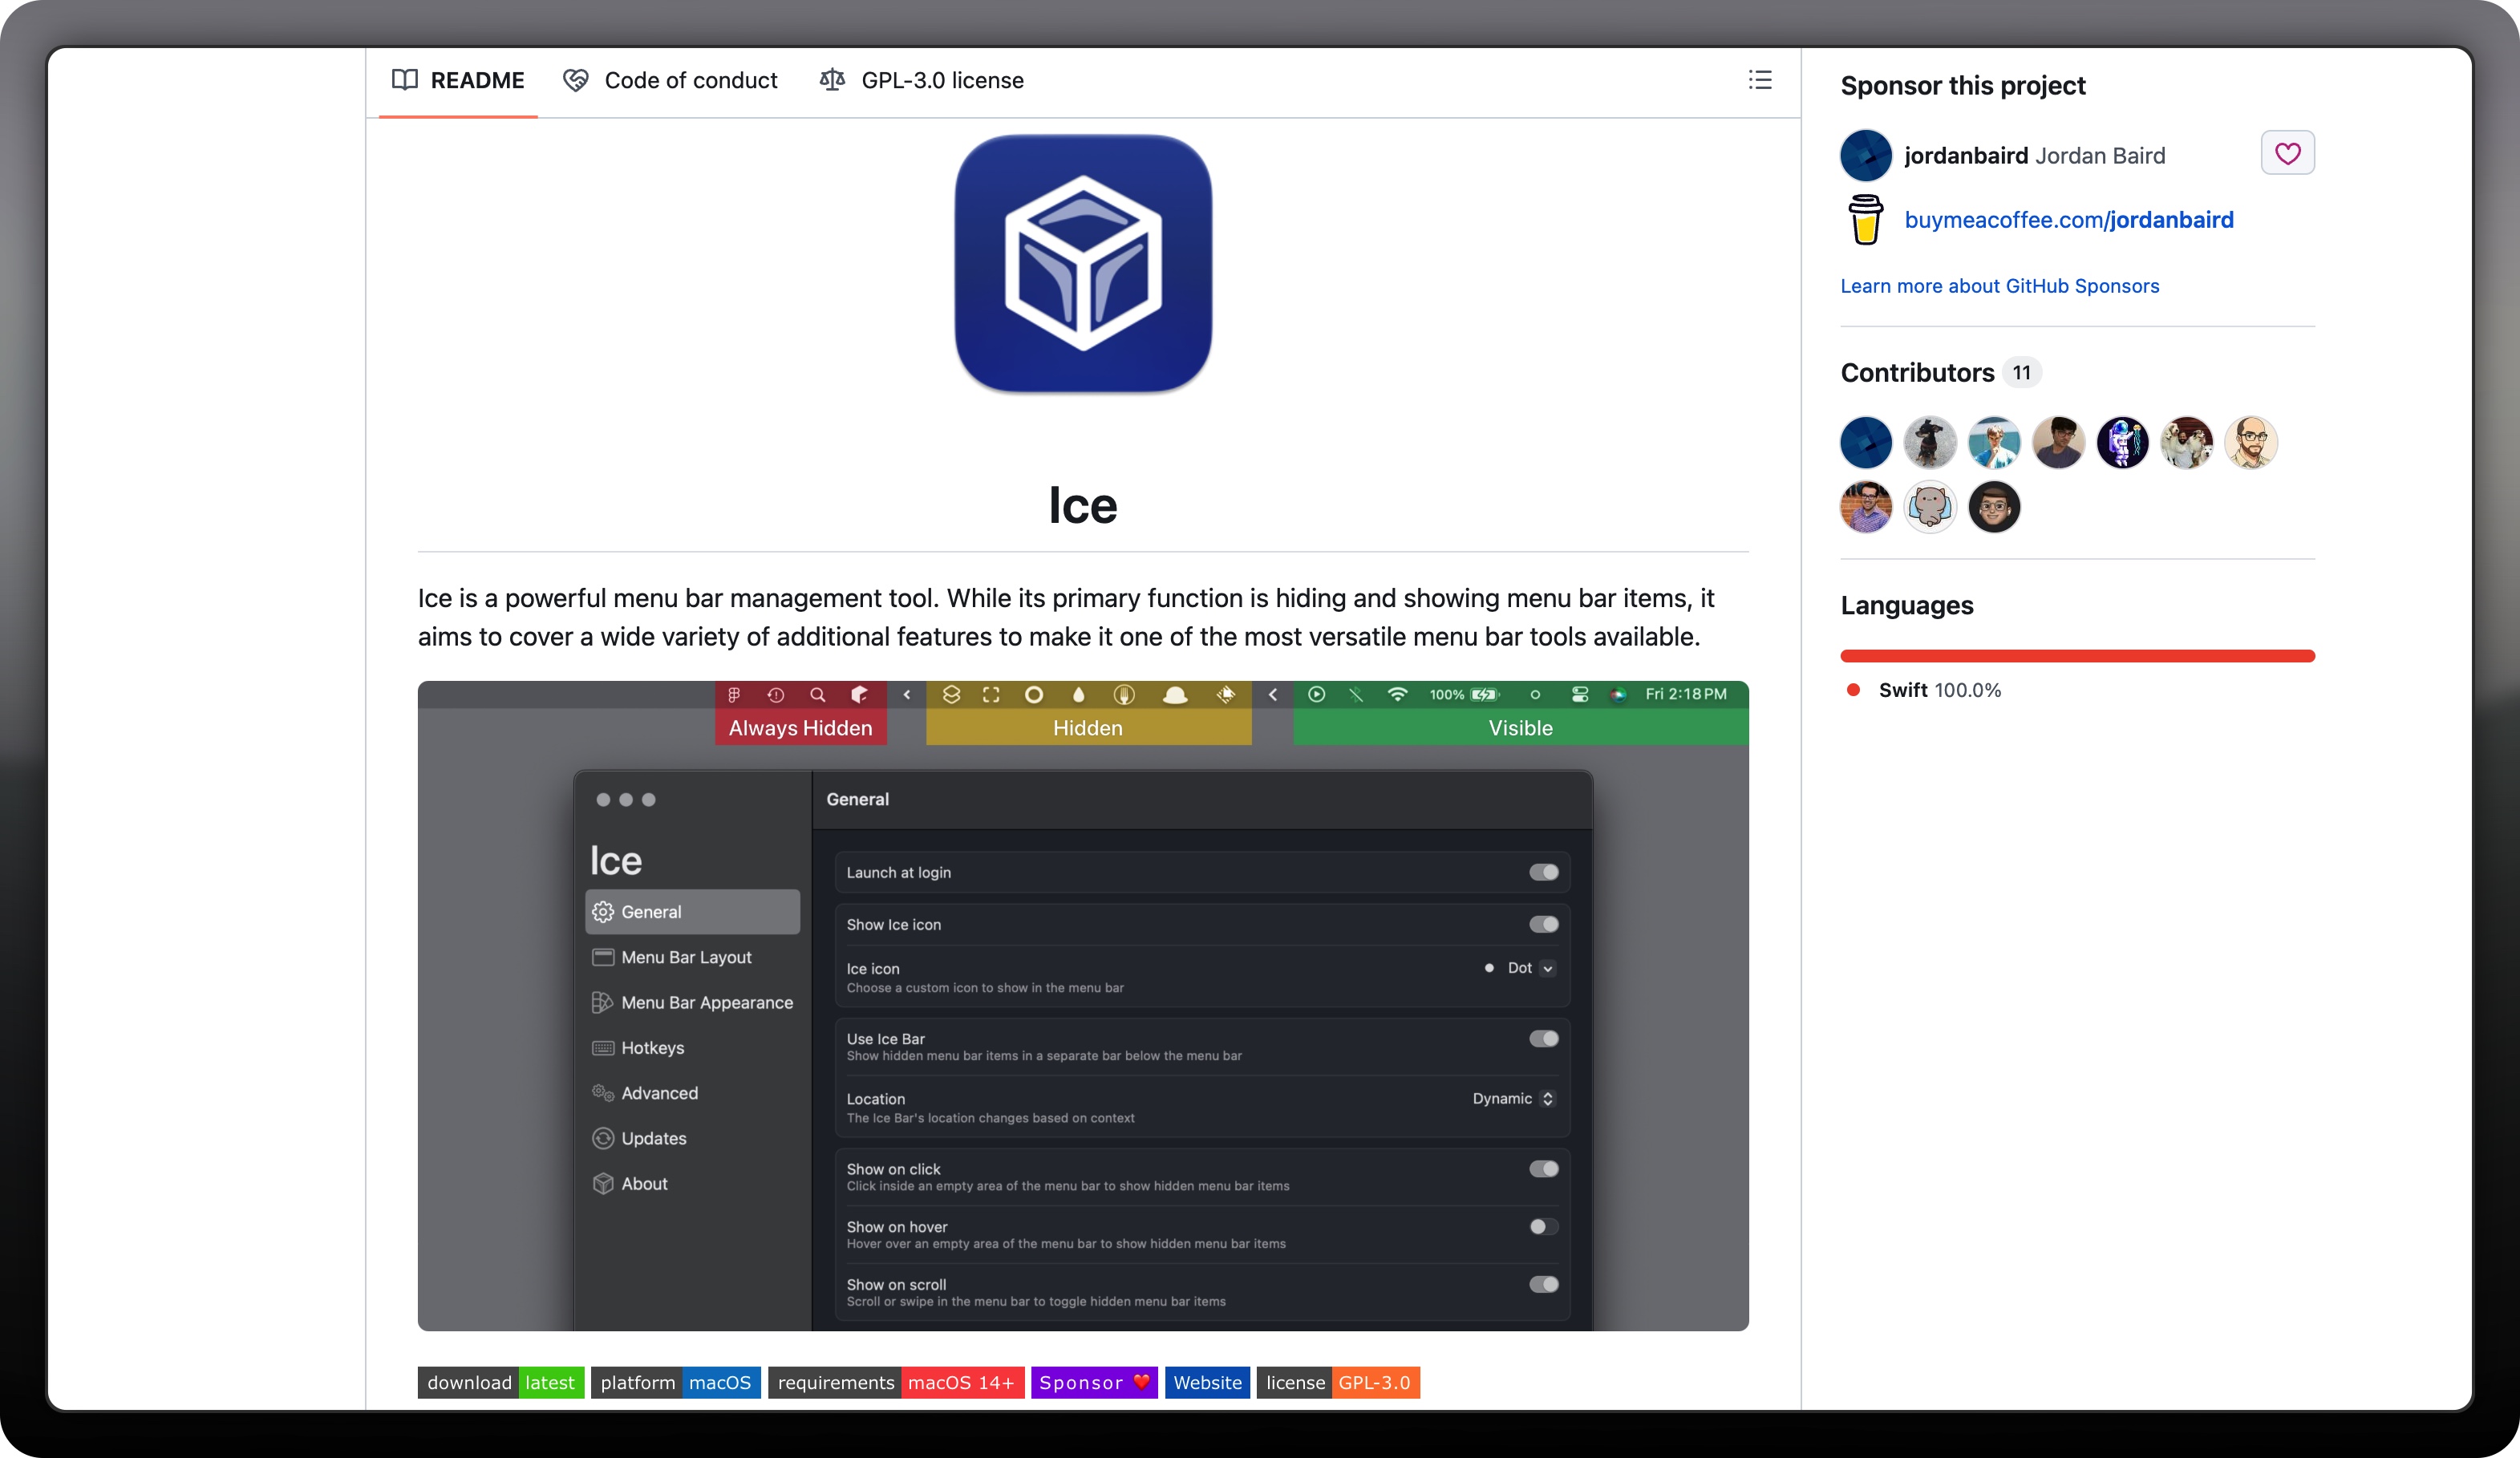
Task: Click the heart sponsor button
Action: tap(2287, 153)
